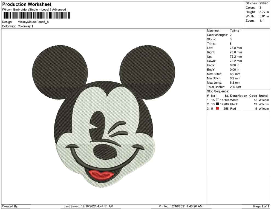The width and height of the screenshot is (271, 209).
Task: Click the 'Created By:' footer label
Action: (10, 206)
